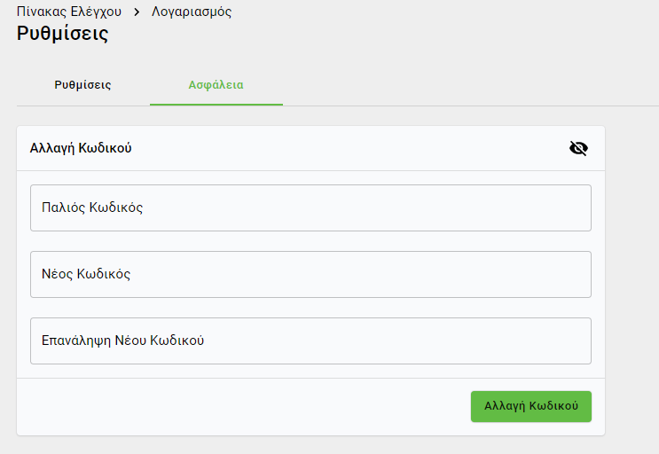Click the Επανάληψη Νέου Κωδικού placeholder label
The height and width of the screenshot is (454, 659).
click(123, 340)
